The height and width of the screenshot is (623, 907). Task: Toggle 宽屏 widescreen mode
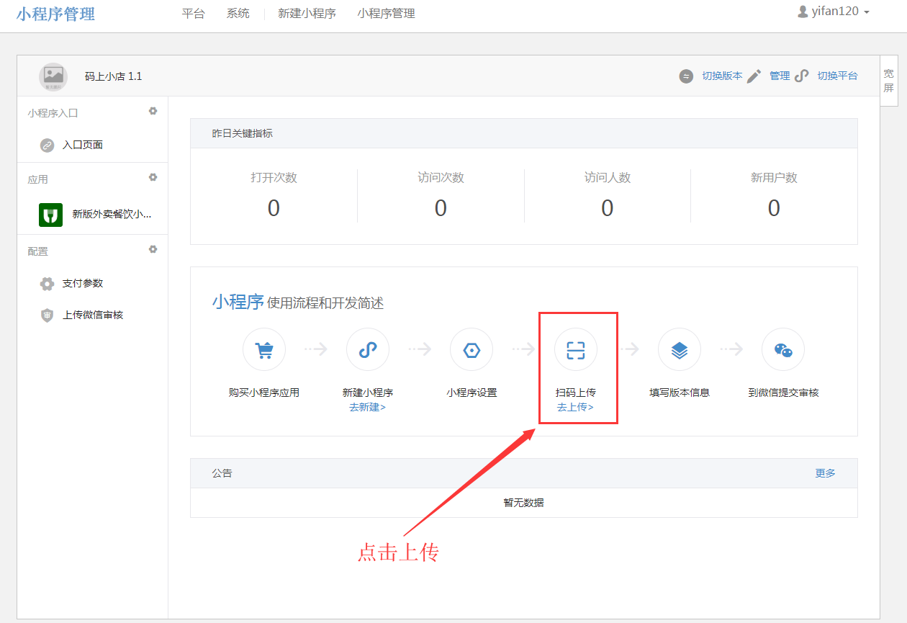(889, 81)
